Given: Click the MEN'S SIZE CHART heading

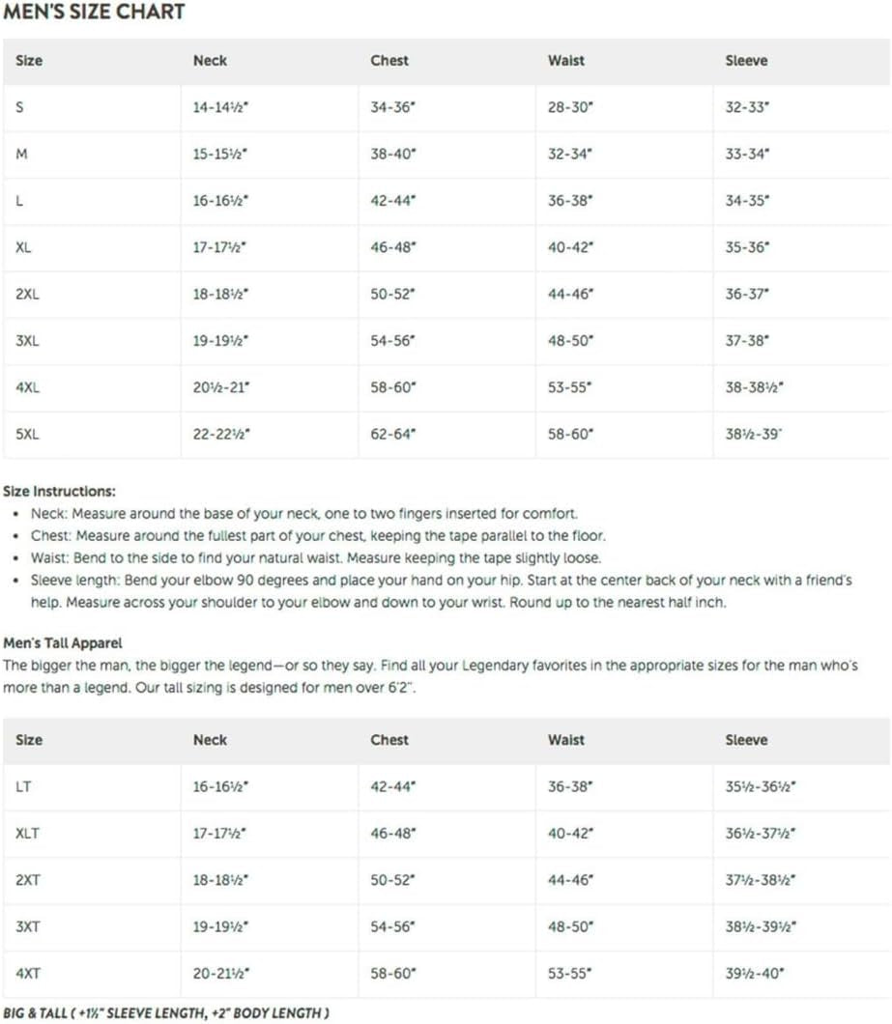Looking at the screenshot, I should 94,13.
